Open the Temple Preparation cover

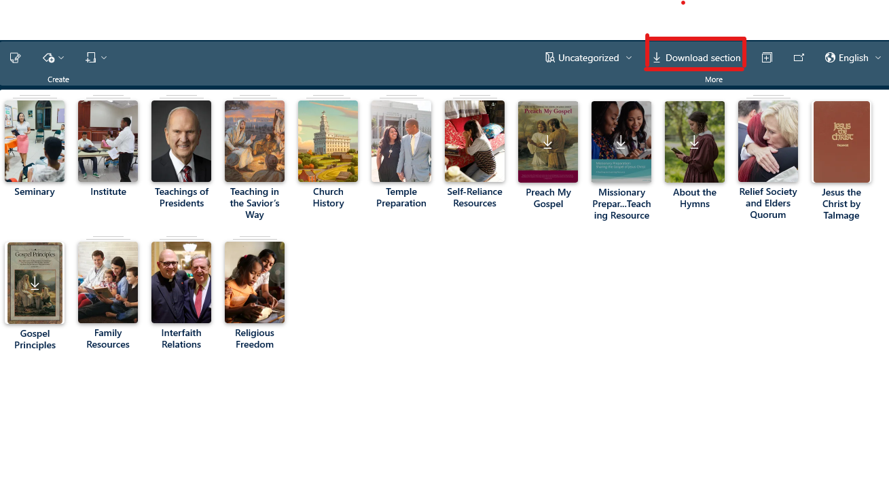click(x=401, y=141)
